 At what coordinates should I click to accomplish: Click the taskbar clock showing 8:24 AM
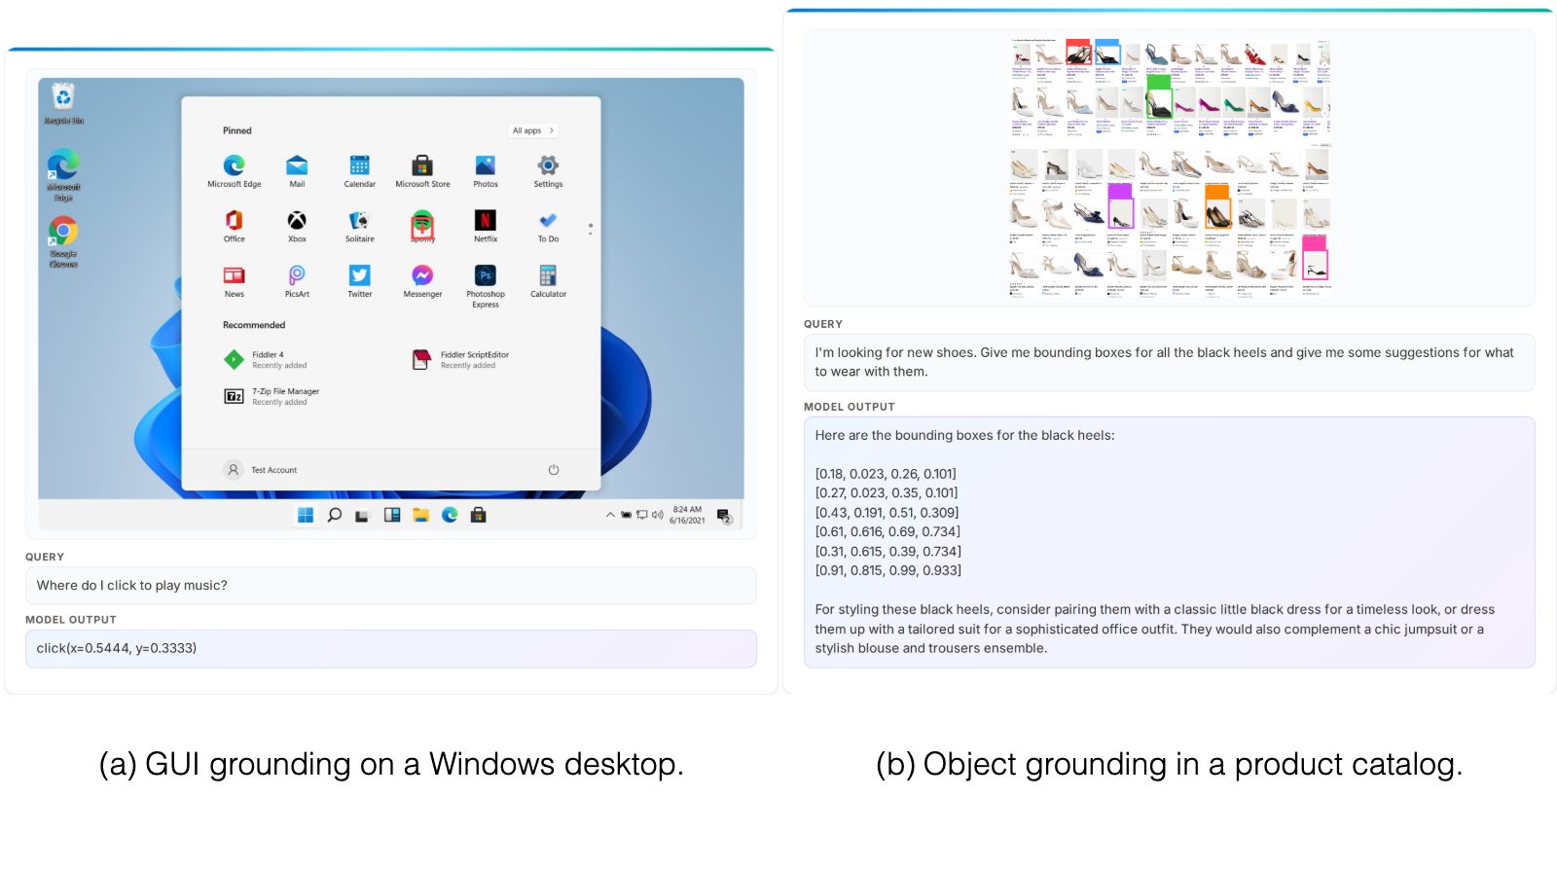click(x=687, y=515)
